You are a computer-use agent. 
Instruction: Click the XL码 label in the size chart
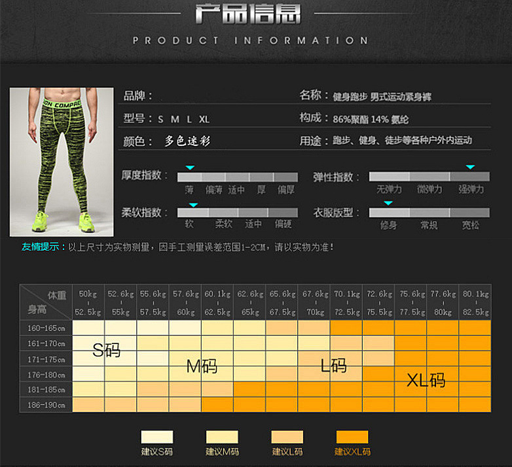pyautogui.click(x=426, y=379)
